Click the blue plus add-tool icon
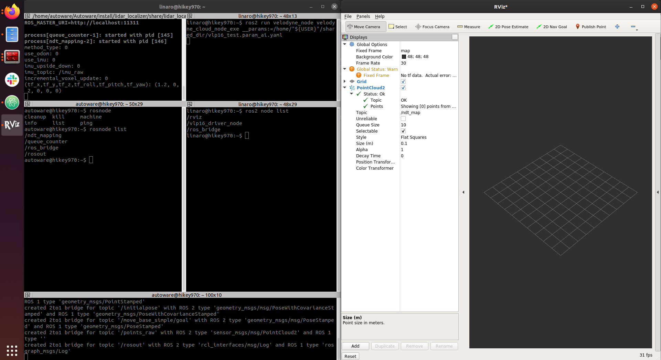 [x=617, y=27]
